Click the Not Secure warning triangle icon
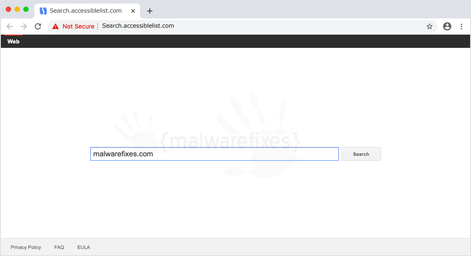Viewport: 471px width, 256px height. (x=56, y=26)
